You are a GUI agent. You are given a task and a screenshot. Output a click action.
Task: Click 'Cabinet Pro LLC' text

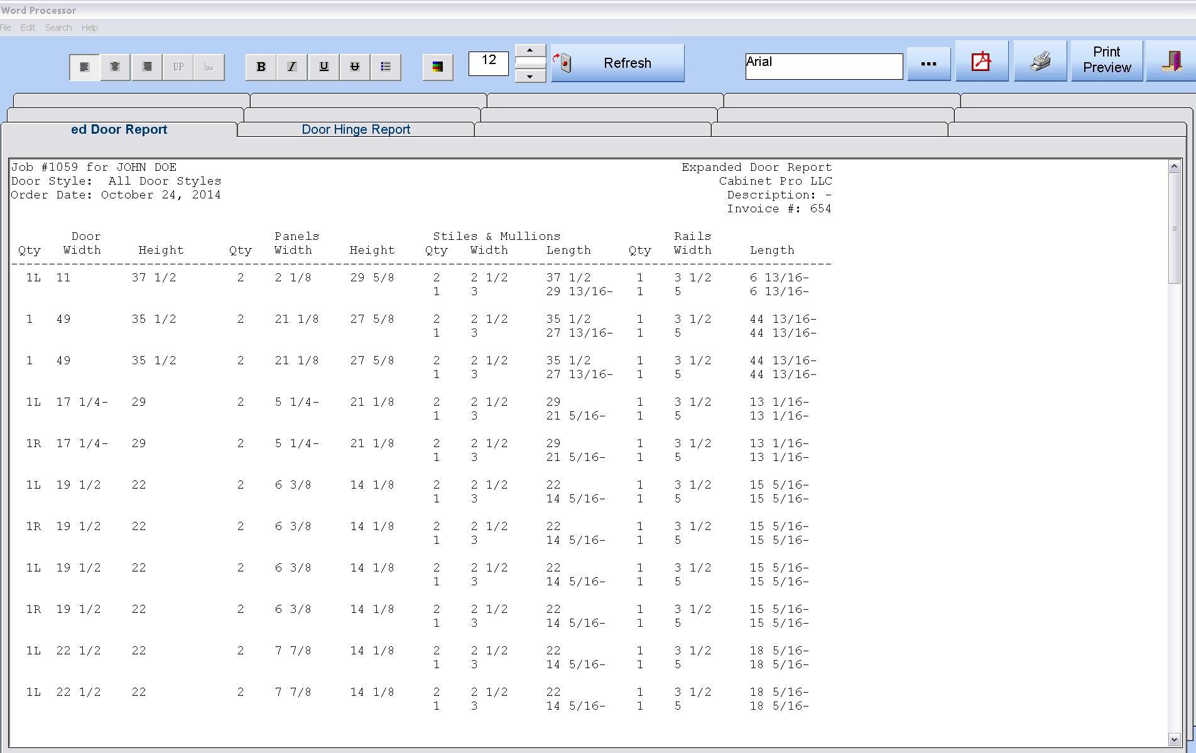(776, 181)
